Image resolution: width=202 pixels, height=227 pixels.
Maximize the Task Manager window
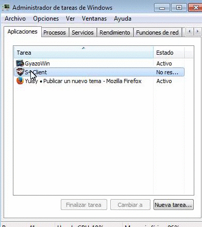(x=179, y=8)
